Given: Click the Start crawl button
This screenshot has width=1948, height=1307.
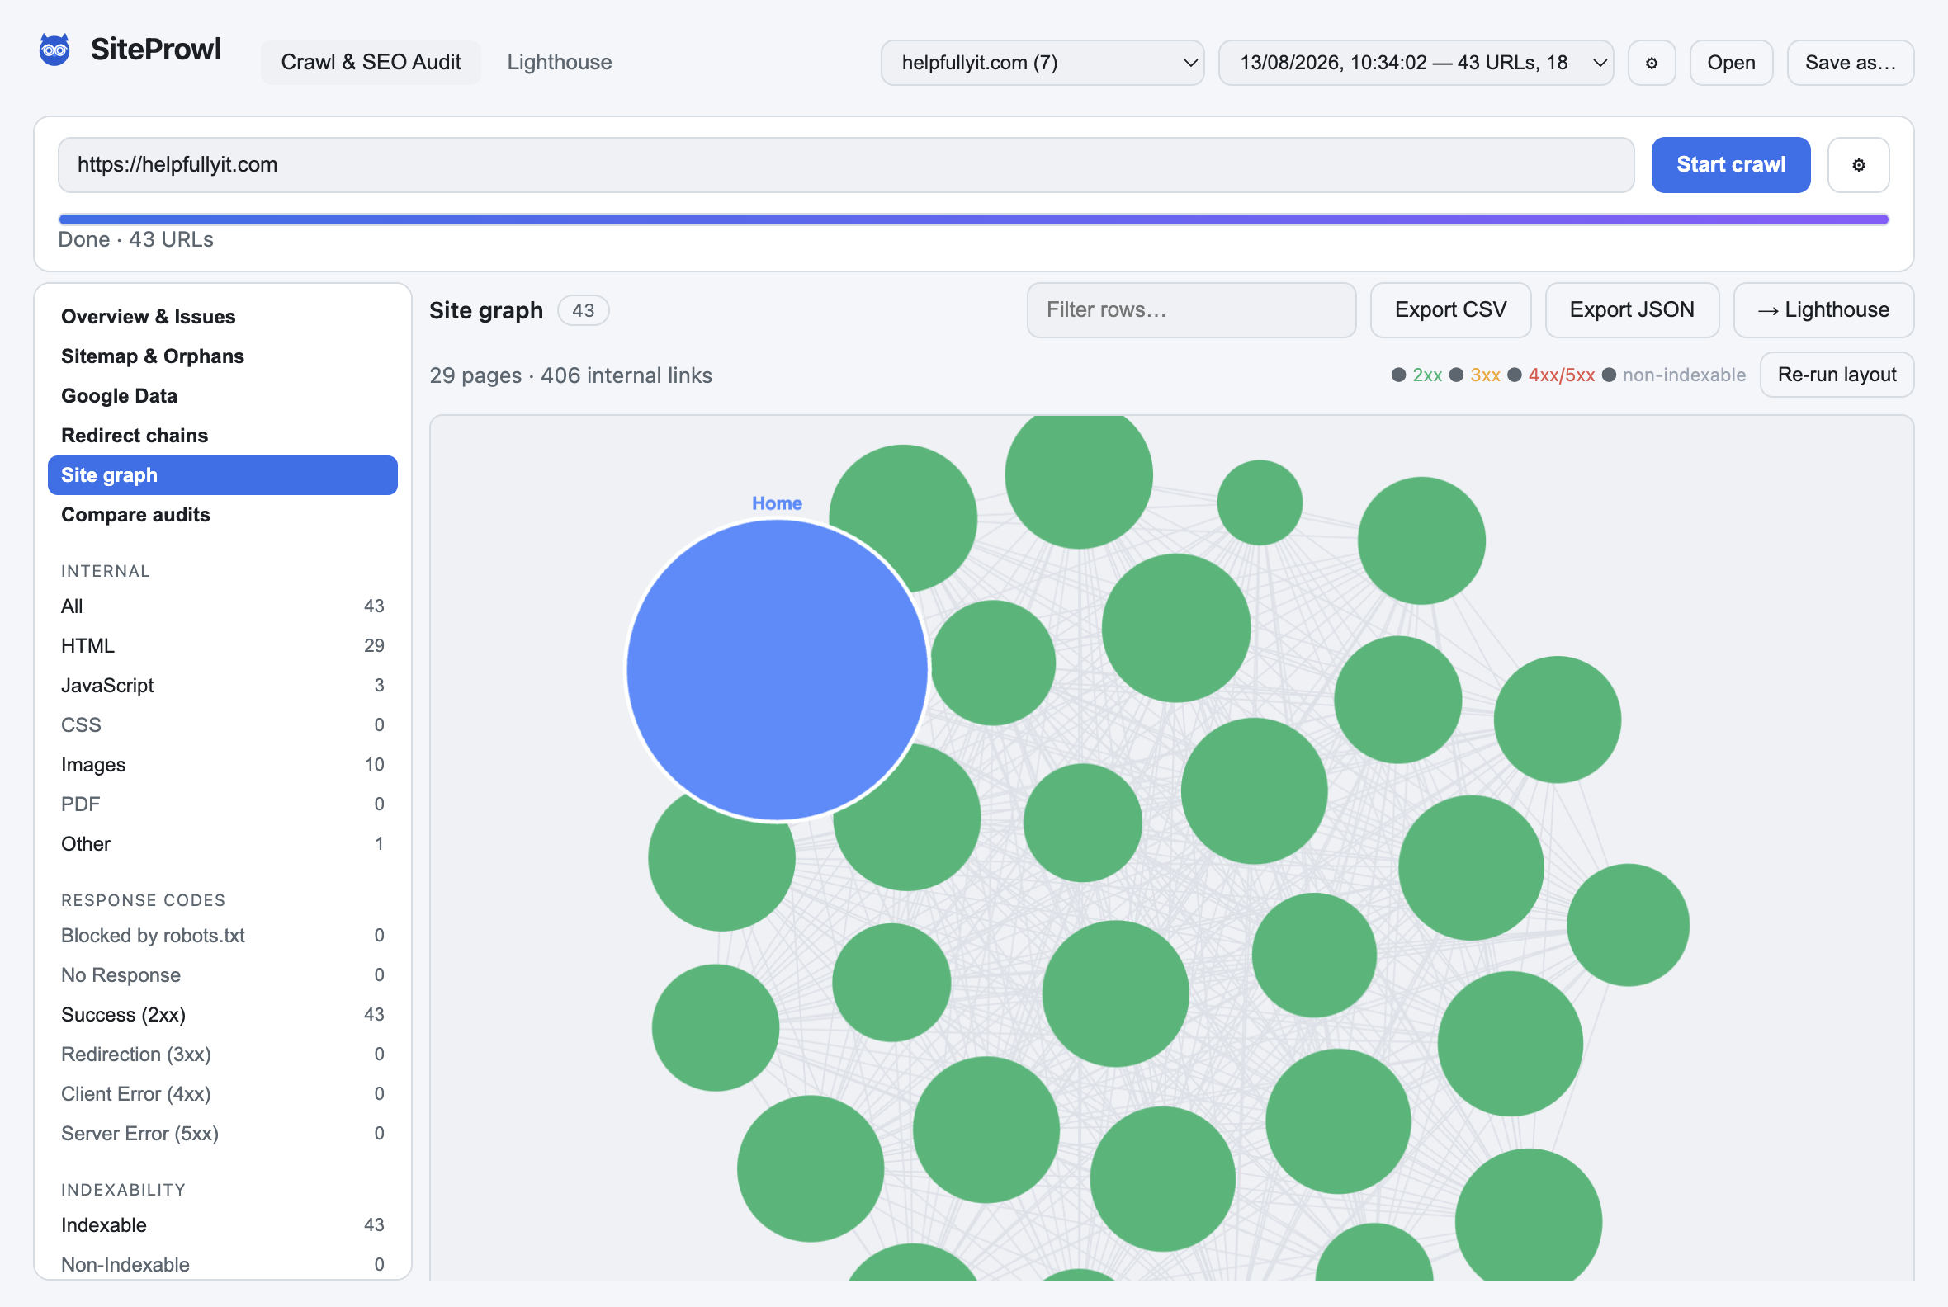Looking at the screenshot, I should [1730, 165].
